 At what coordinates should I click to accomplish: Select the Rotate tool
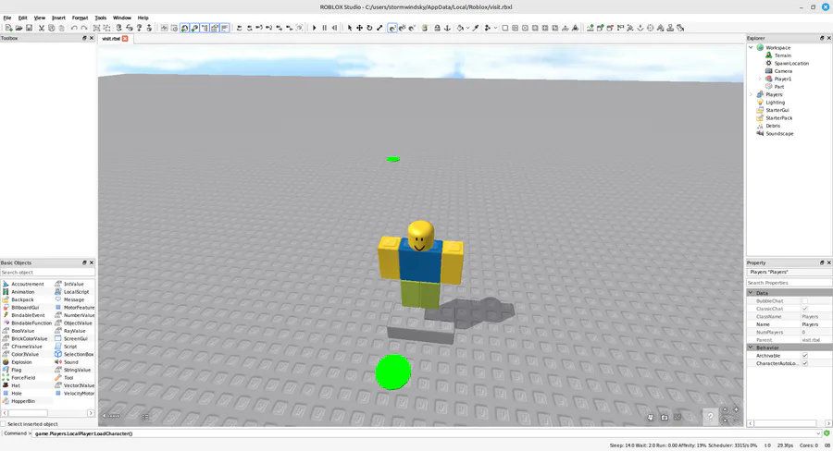(369, 28)
